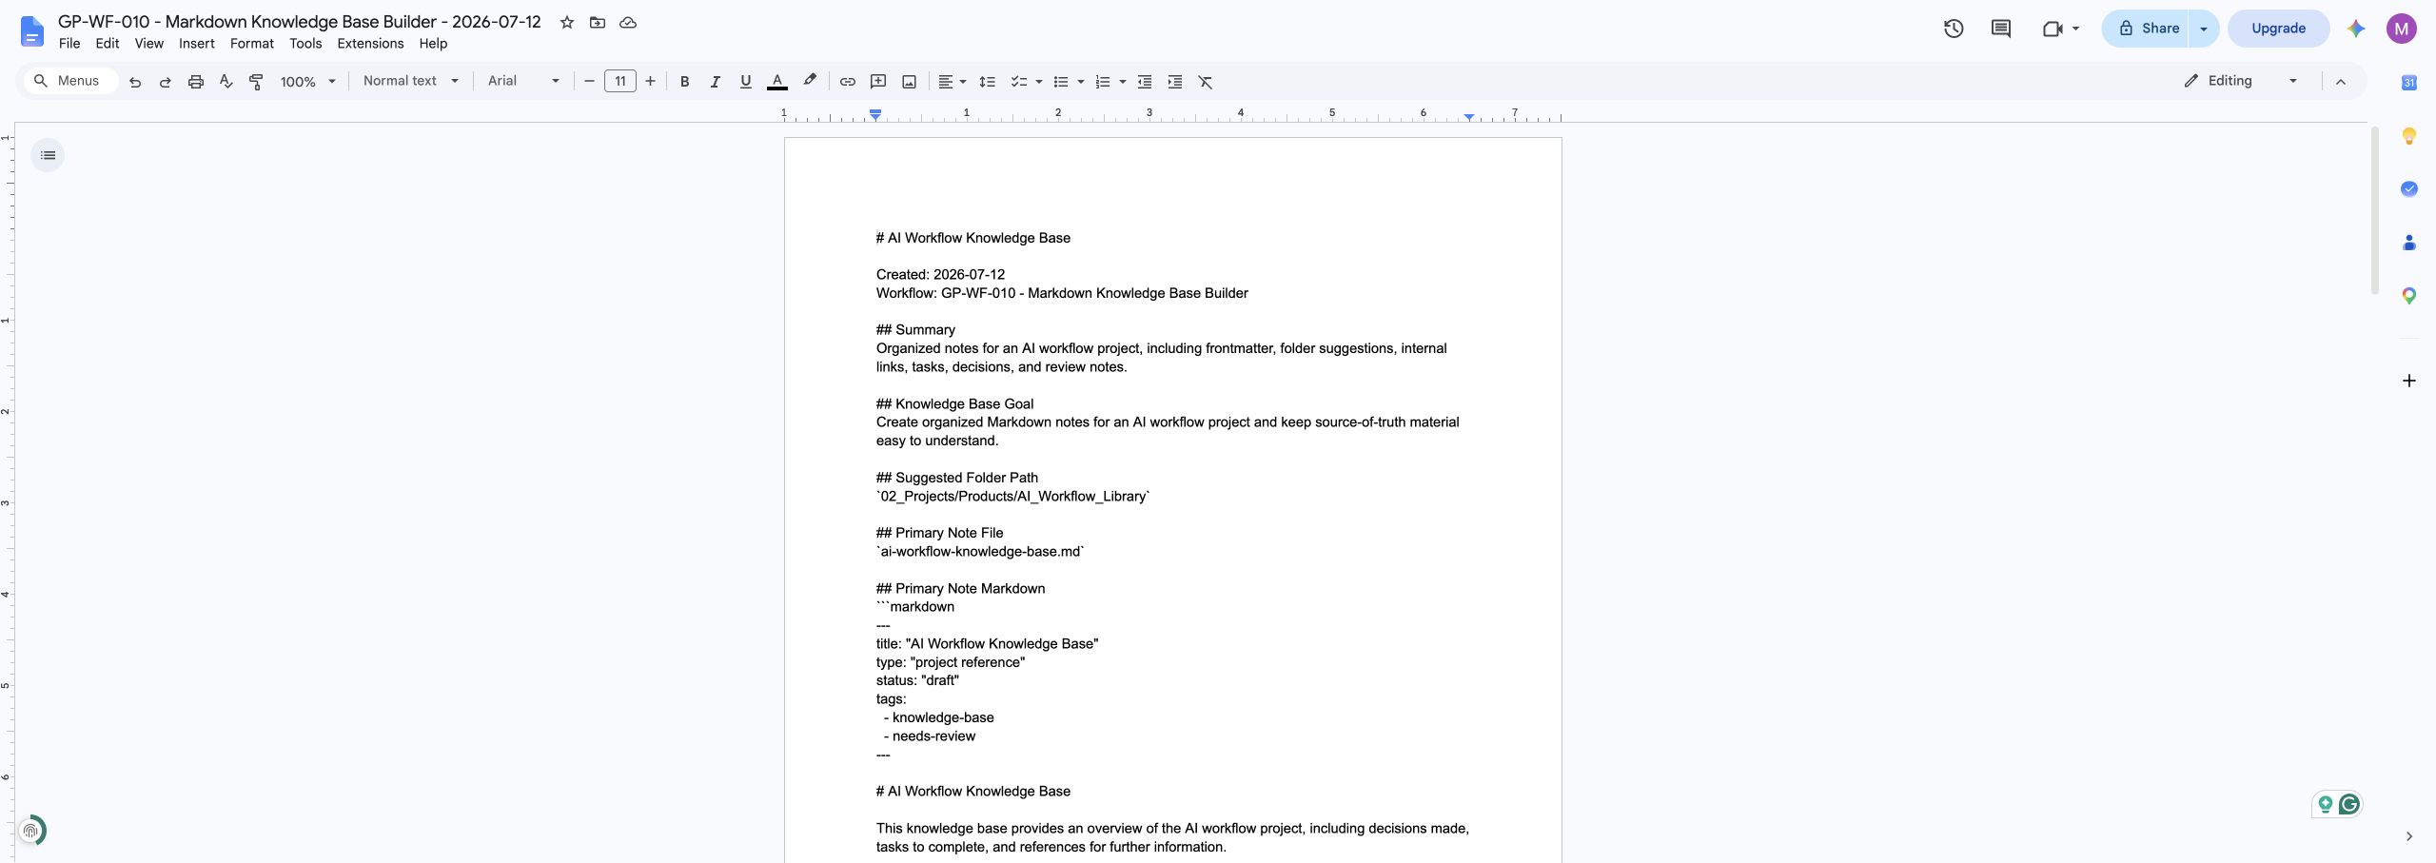Click the Redo arrow icon
The image size is (2436, 863).
tap(166, 82)
